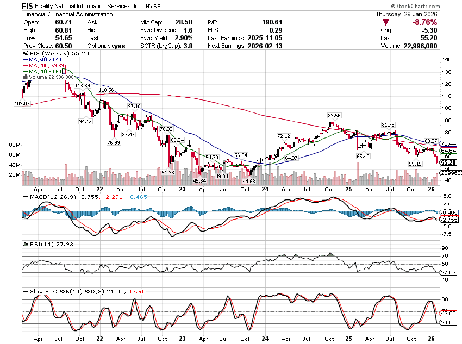Image resolution: width=462 pixels, height=344 pixels.
Task: Click the 44.63 low price label
Action: point(249,180)
